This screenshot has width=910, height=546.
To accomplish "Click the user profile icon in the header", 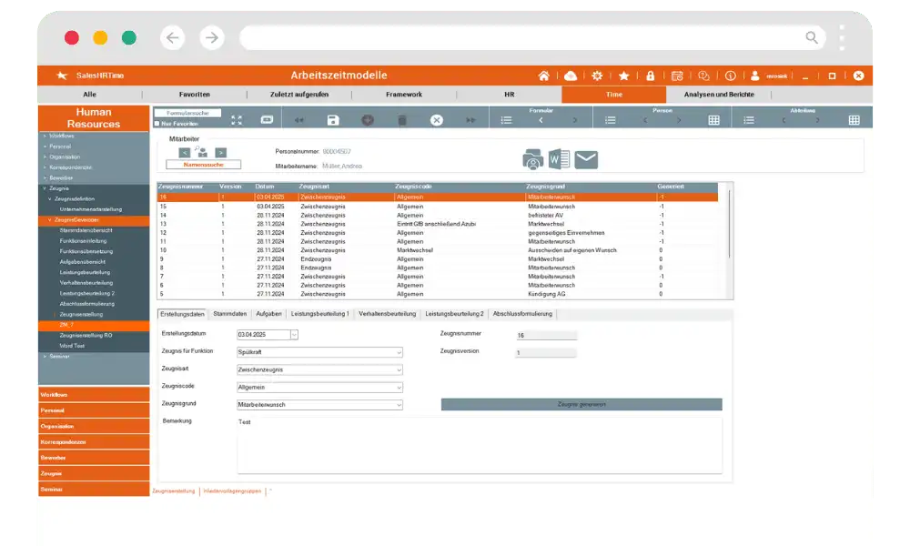I will pos(754,76).
